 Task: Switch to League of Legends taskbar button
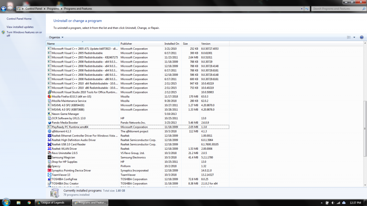53,202
